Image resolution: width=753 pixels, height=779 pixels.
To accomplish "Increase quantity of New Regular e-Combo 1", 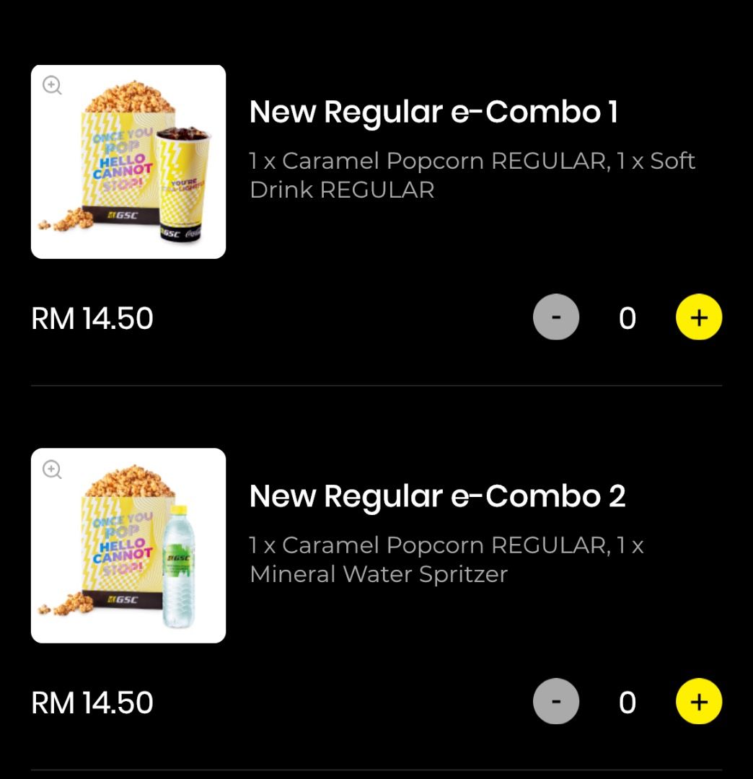I will [x=698, y=317].
